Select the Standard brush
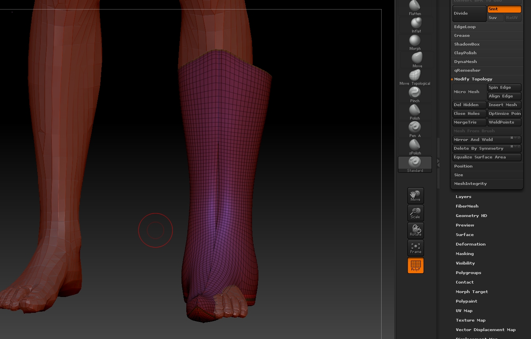 (415, 164)
